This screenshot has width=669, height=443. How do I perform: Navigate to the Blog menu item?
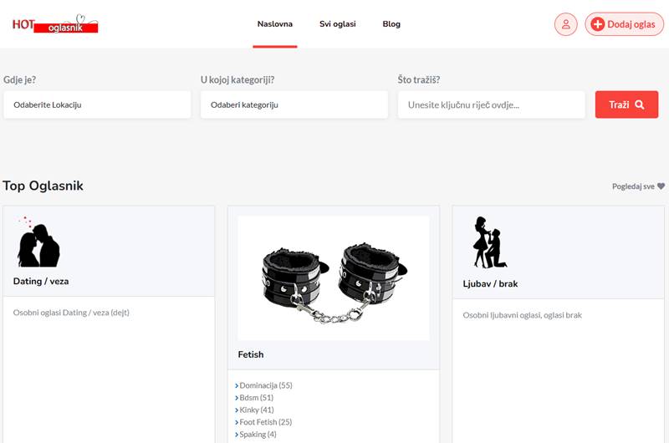tap(391, 24)
